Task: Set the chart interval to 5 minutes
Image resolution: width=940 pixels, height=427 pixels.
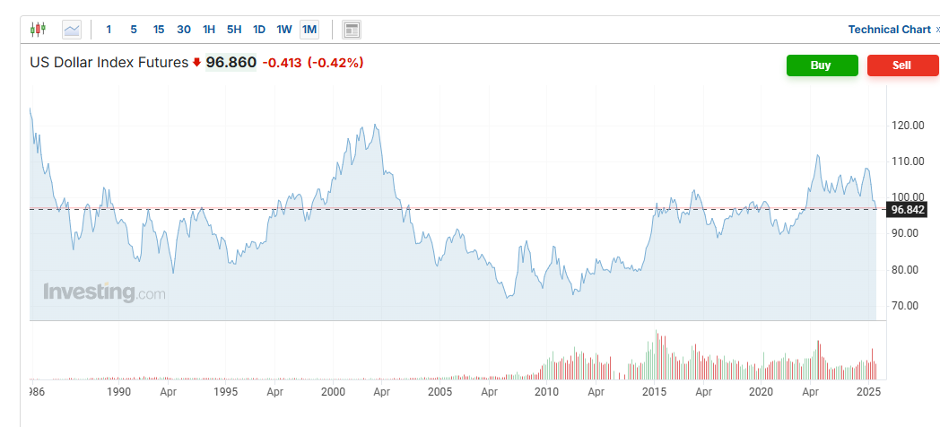Action: pyautogui.click(x=134, y=30)
